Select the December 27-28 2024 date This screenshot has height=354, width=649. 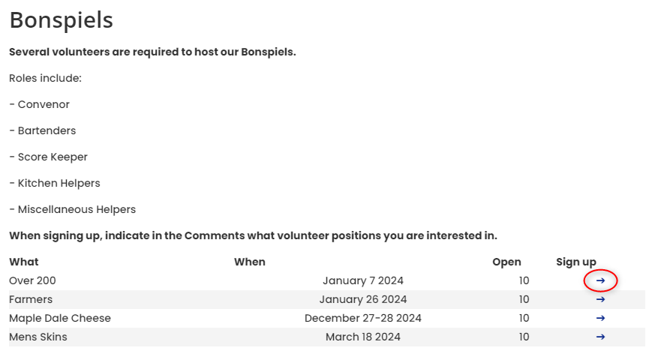tap(363, 318)
